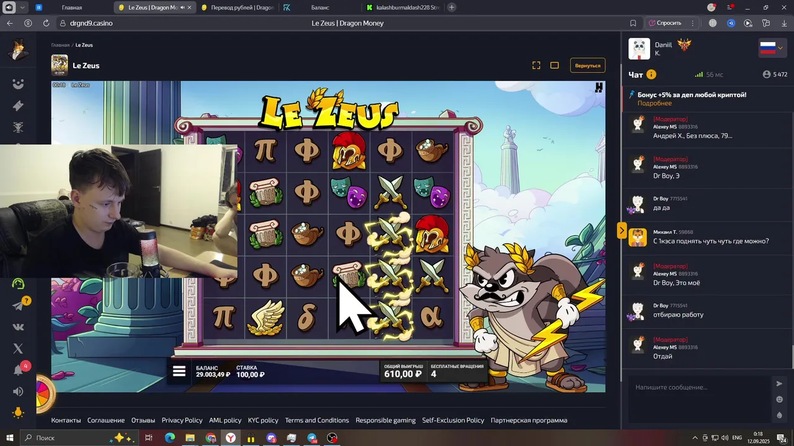The image size is (794, 446).
Task: Open Self-Exclusion Policy link
Action: click(453, 420)
